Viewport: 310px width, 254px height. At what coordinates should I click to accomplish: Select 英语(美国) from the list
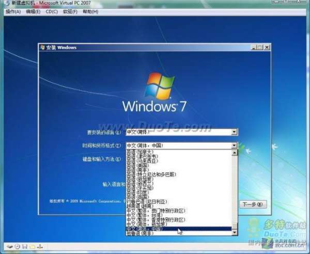[179, 165]
